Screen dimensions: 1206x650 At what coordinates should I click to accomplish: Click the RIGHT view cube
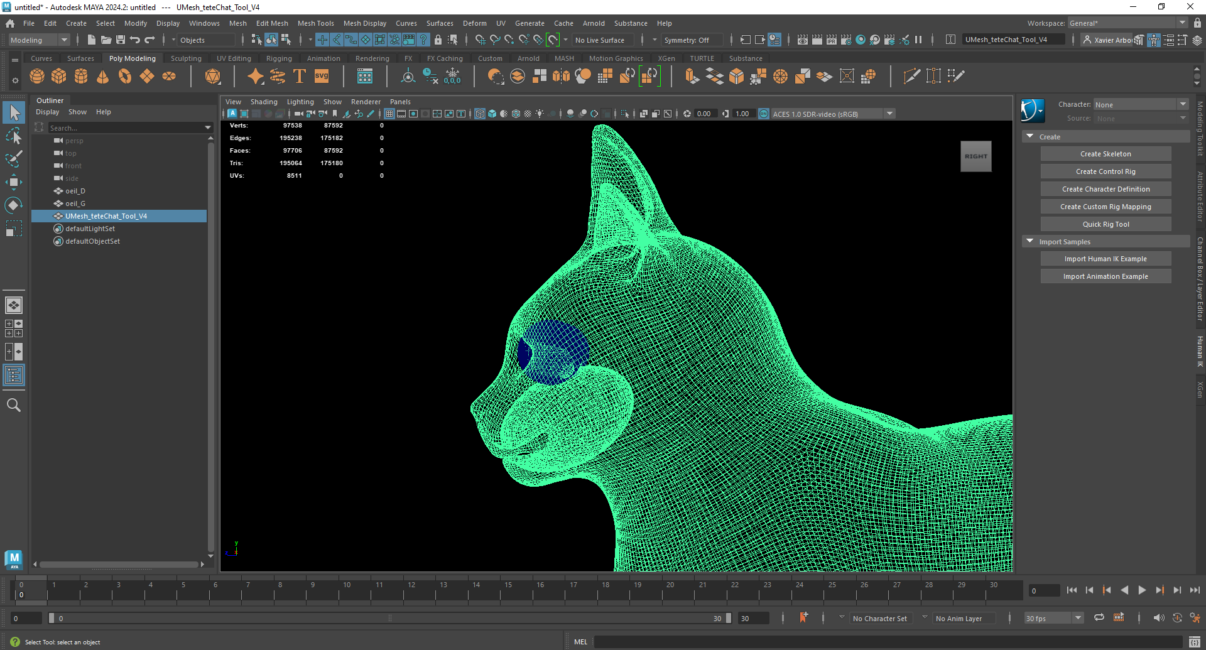(976, 156)
